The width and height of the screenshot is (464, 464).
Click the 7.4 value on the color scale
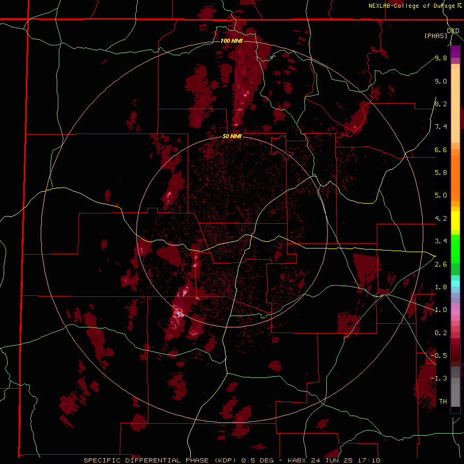pyautogui.click(x=441, y=127)
